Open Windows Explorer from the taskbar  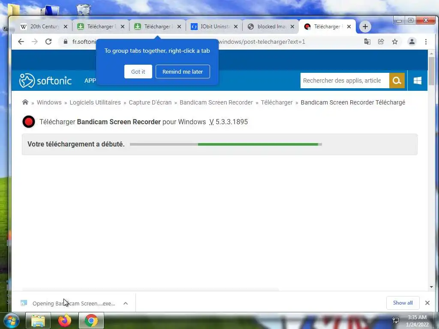click(38, 320)
